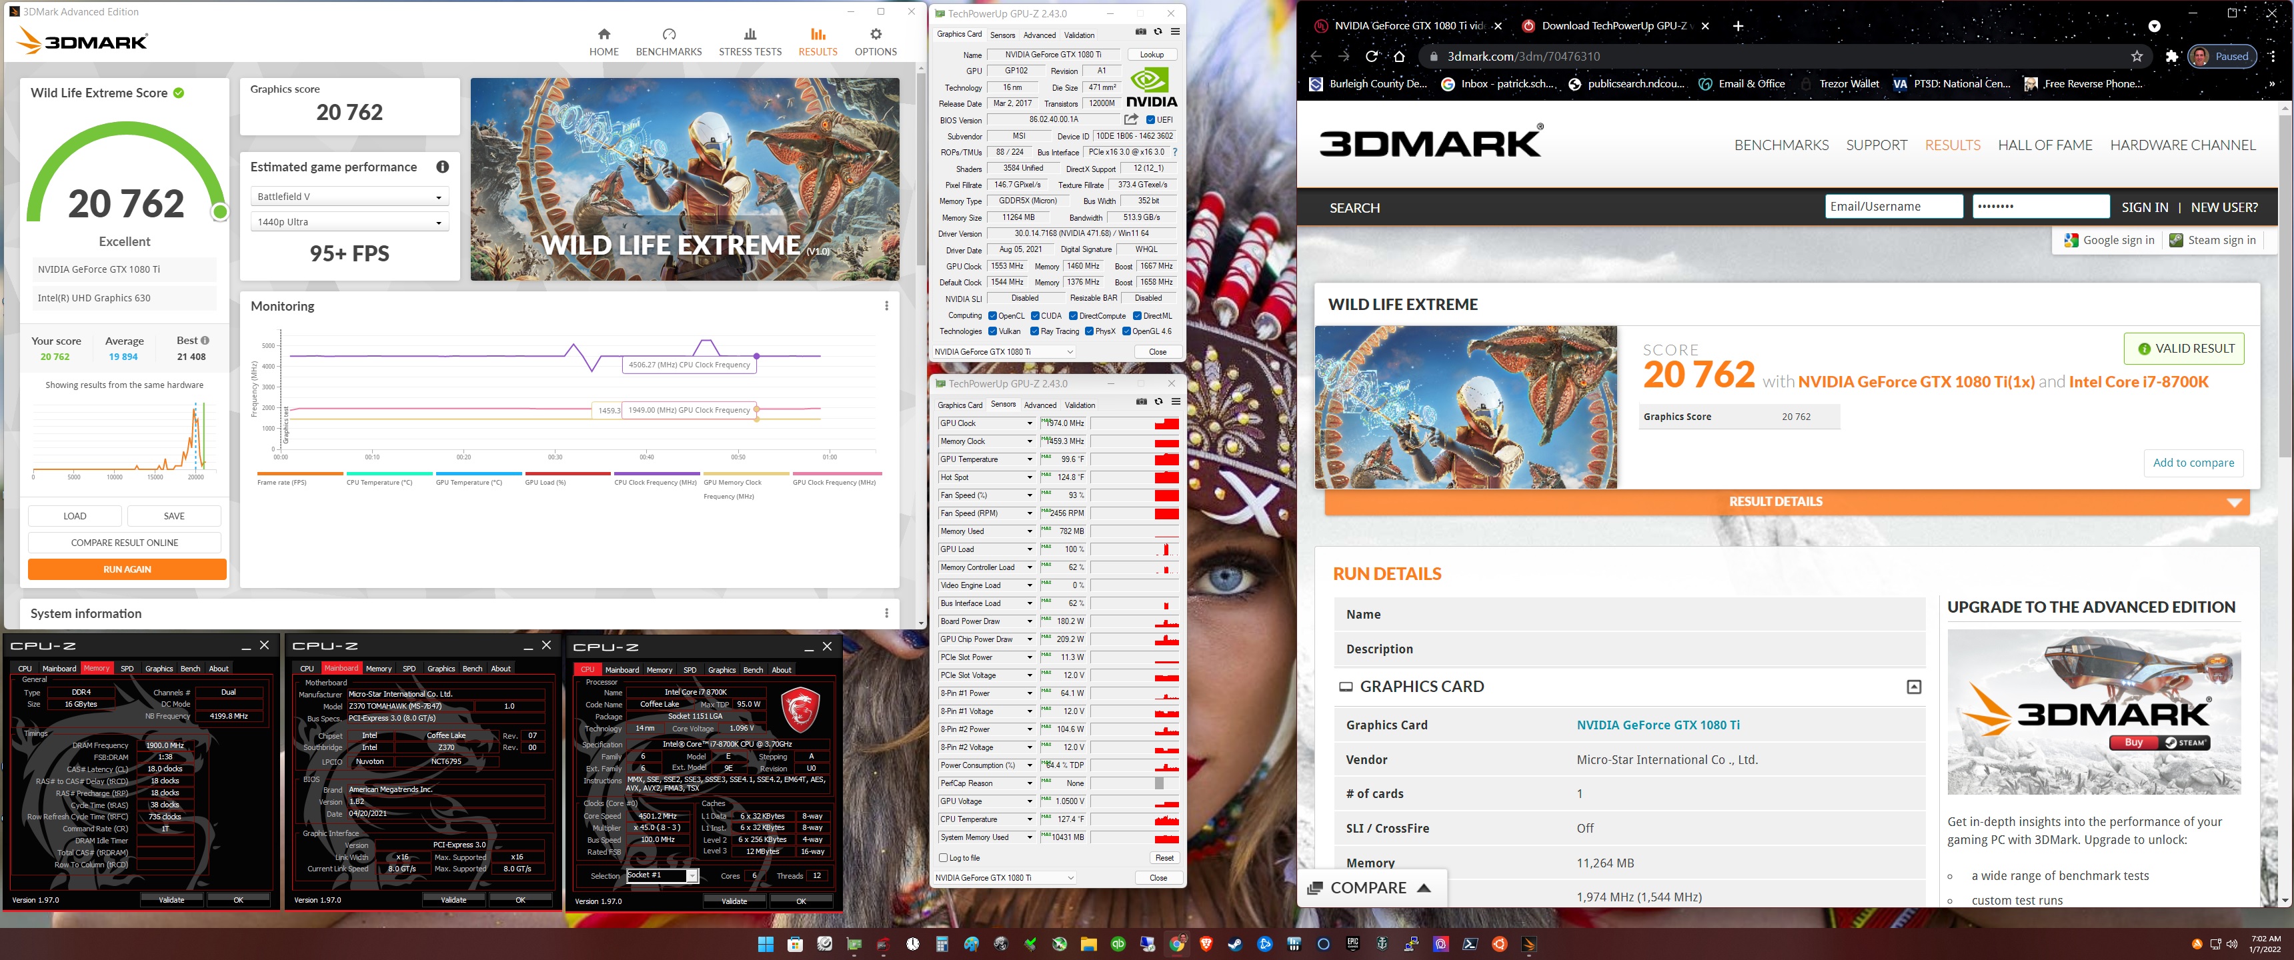Open HALL OF FAME on the 3dmark.com site

pyautogui.click(x=2045, y=145)
